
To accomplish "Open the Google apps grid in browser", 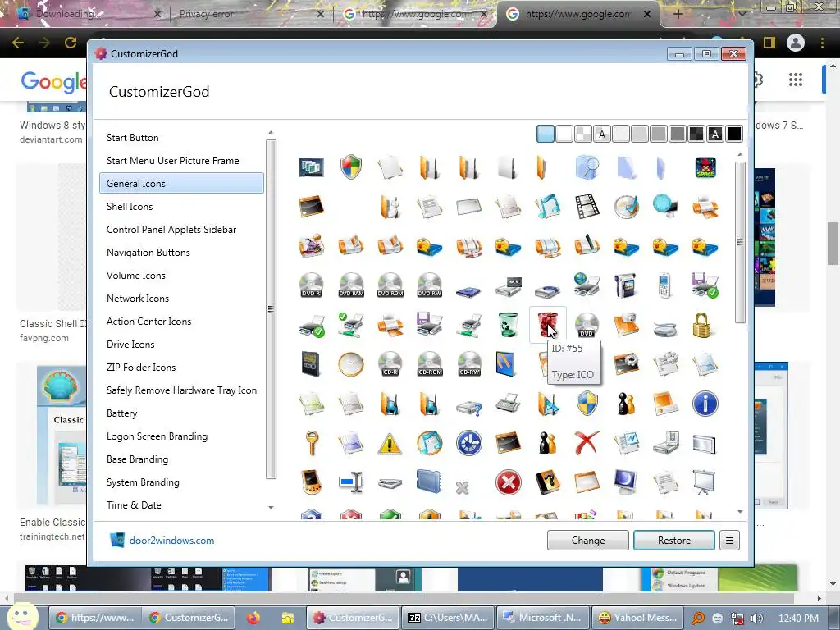I will 796,80.
